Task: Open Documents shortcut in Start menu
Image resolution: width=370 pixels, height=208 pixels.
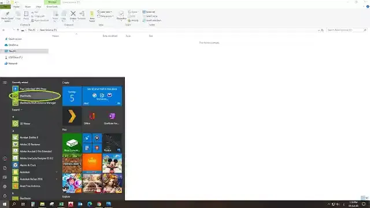Action: [5, 168]
